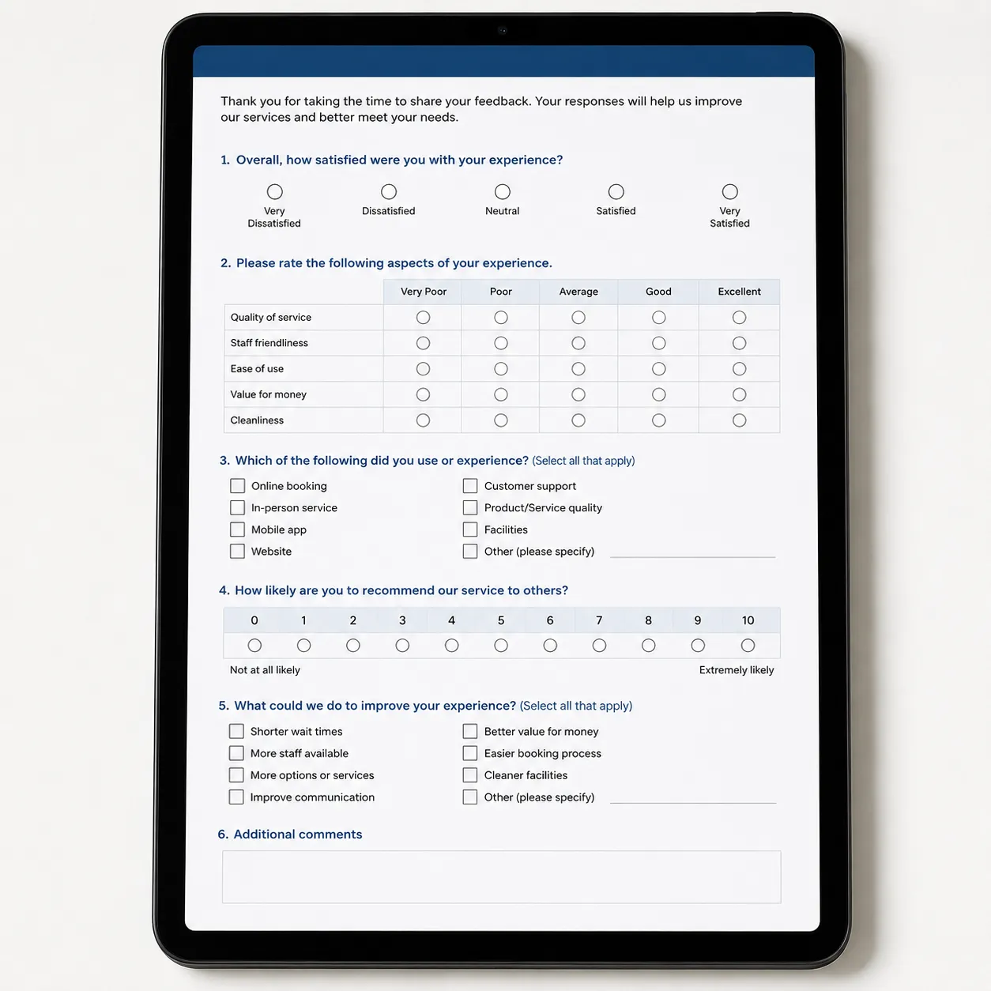Rate Cleanliness as Very Poor
The width and height of the screenshot is (991, 991).
pos(424,420)
